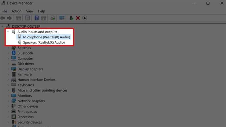226x127 pixels.
Task: Click the Monitors category icon
Action: click(x=14, y=96)
